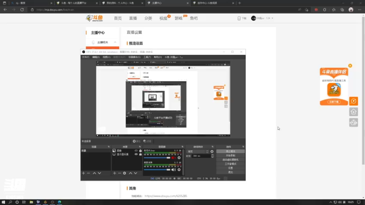Open the scene transition type dropdown
This screenshot has width=365, height=205.
click(198, 152)
